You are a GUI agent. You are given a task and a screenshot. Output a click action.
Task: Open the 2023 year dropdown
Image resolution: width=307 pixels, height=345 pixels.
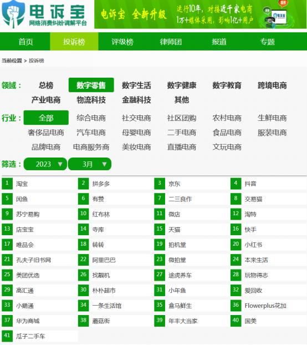pos(45,164)
